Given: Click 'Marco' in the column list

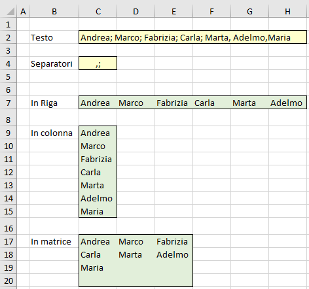Looking at the screenshot, I should pos(93,146).
